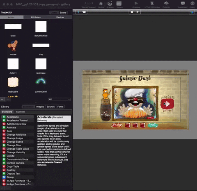Image resolution: width=197 pixels, height=191 pixels.
Task: Open the Attributes tab
Action: click(36, 17)
